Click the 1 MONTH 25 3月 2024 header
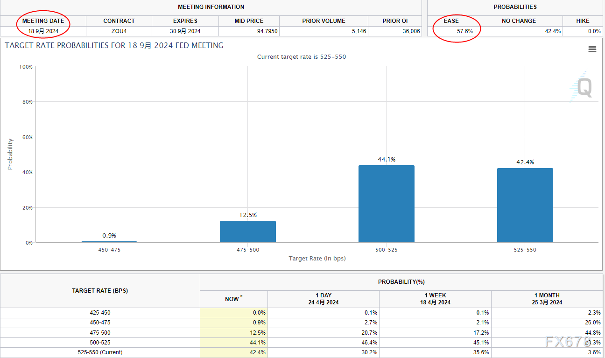Viewport: 605px width, 358px height. click(x=547, y=299)
